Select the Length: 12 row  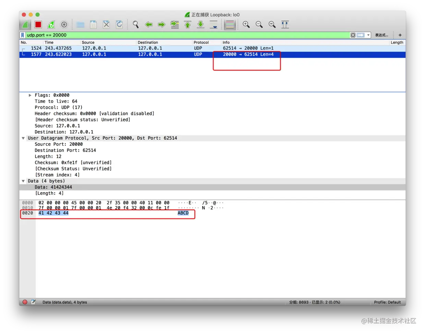click(x=212, y=157)
